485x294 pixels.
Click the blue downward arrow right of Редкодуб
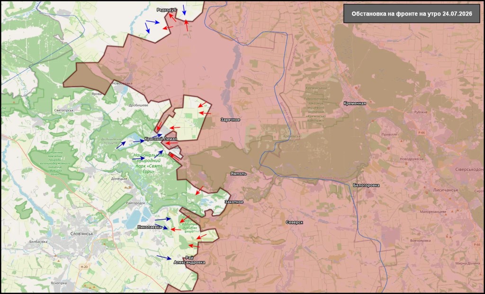click(184, 10)
